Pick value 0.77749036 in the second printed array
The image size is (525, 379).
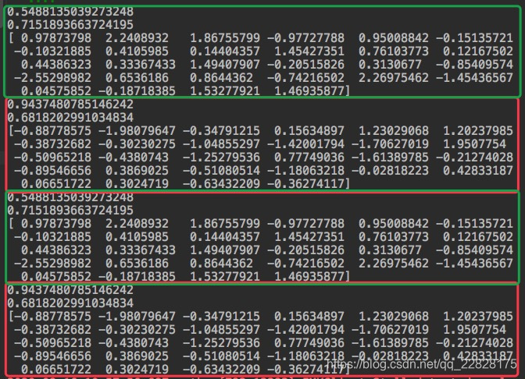(x=309, y=157)
